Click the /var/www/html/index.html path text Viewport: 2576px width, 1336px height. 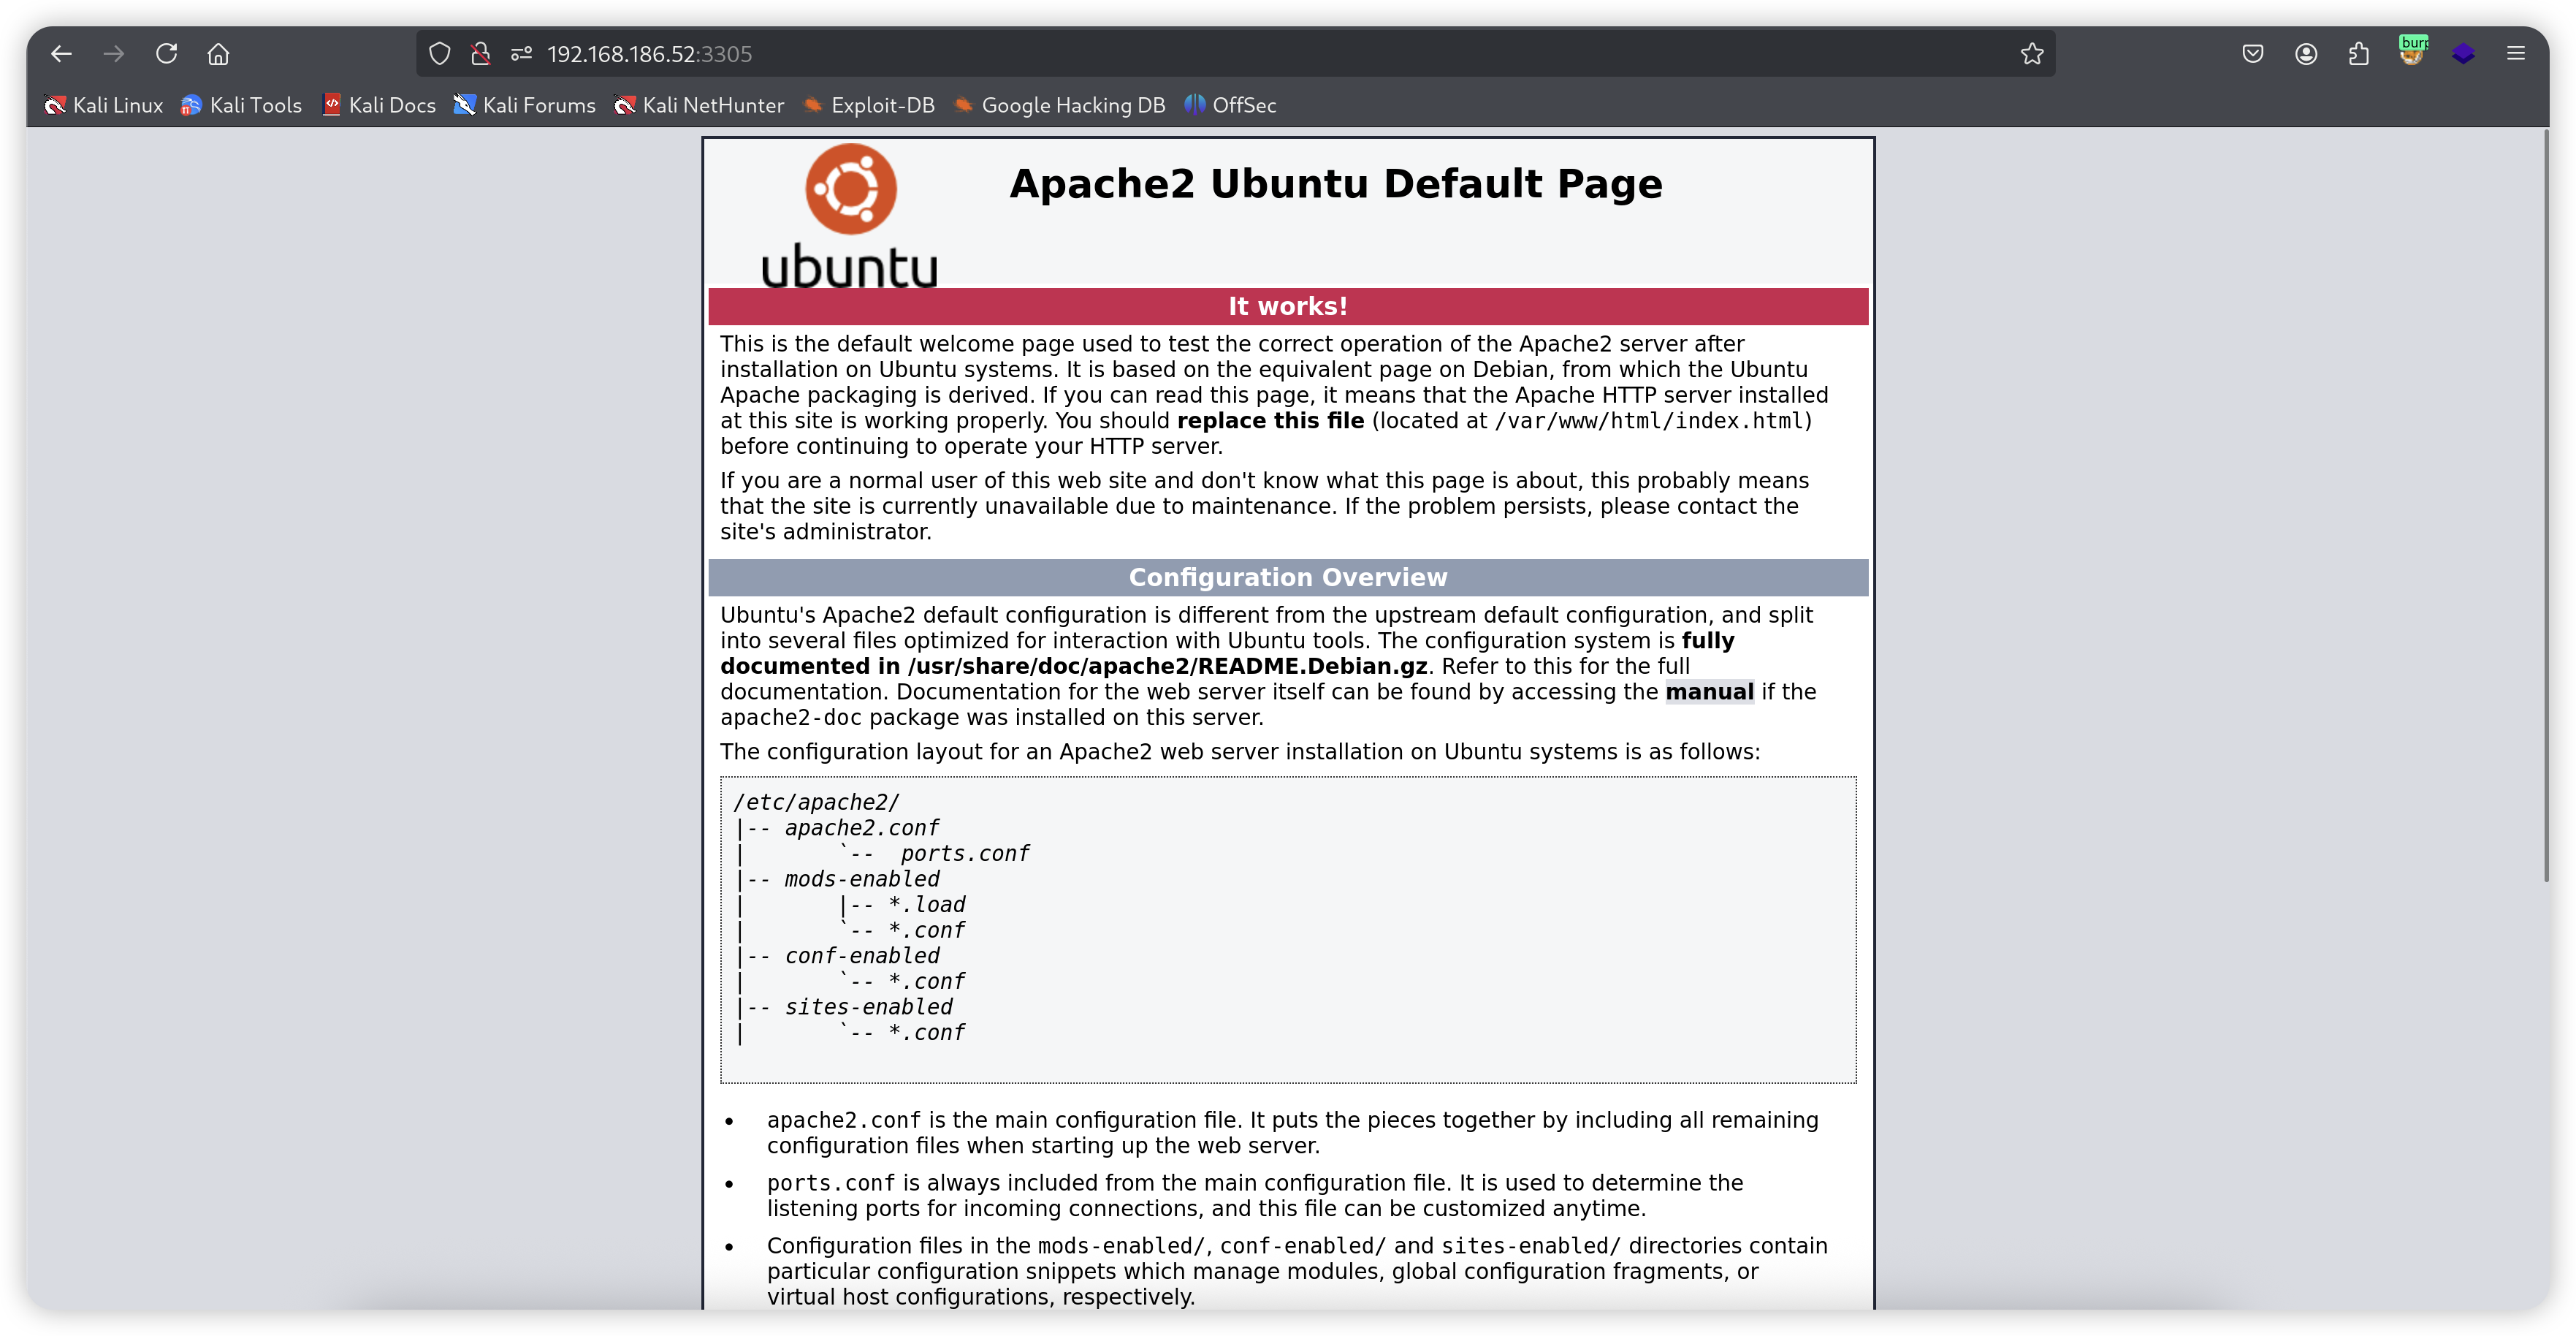point(1649,421)
